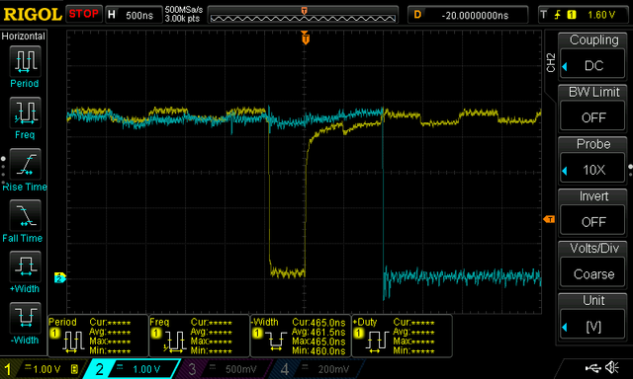
Task: Click the bandwidth limit B badge on channel 1
Action: tap(74, 368)
